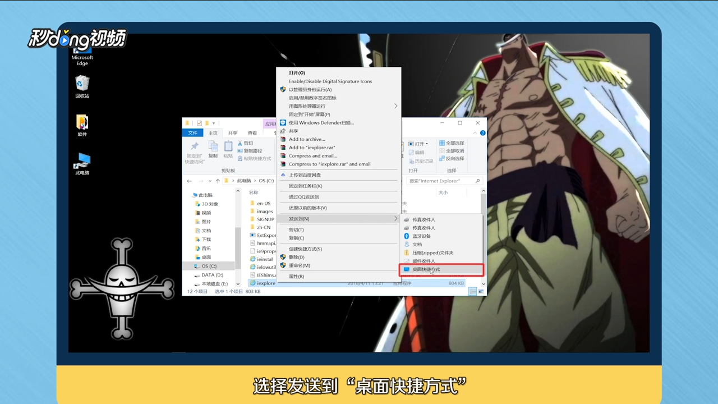
Task: Select 下载 in navigation pane
Action: click(202, 239)
